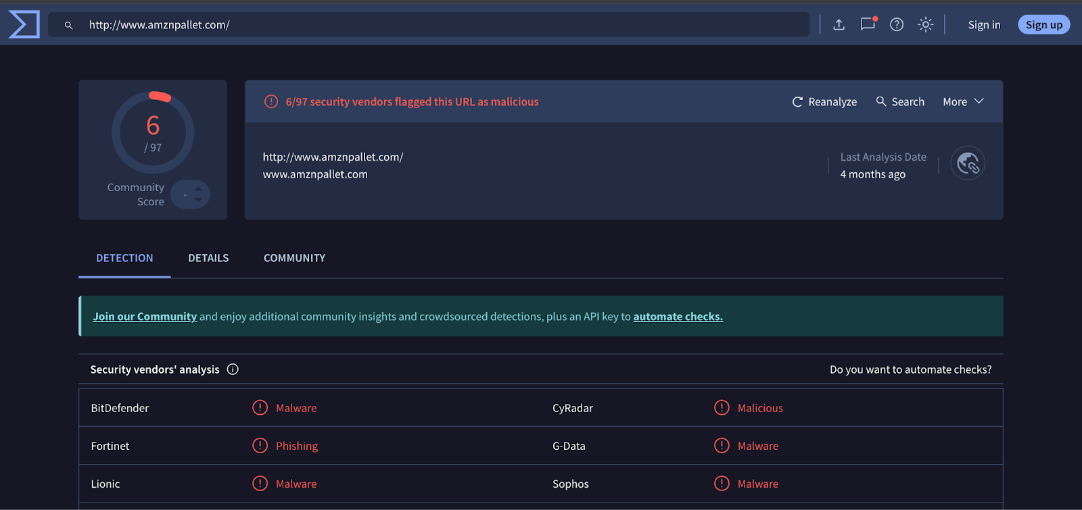The width and height of the screenshot is (1082, 510).
Task: Click the Malware verdict text for BitDefender
Action: coord(296,408)
